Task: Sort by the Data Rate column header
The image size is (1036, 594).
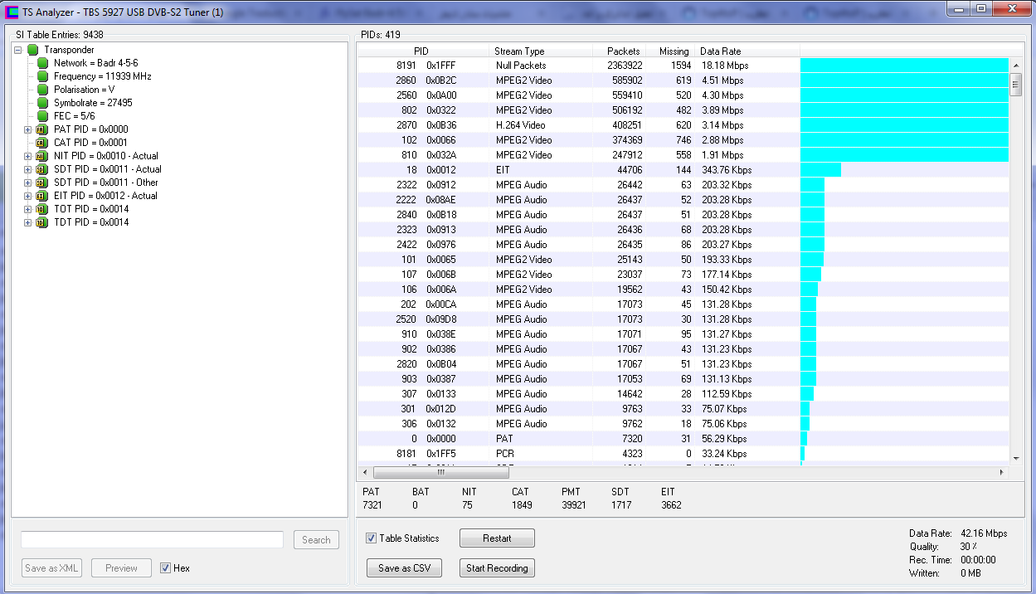Action: pyautogui.click(x=720, y=51)
